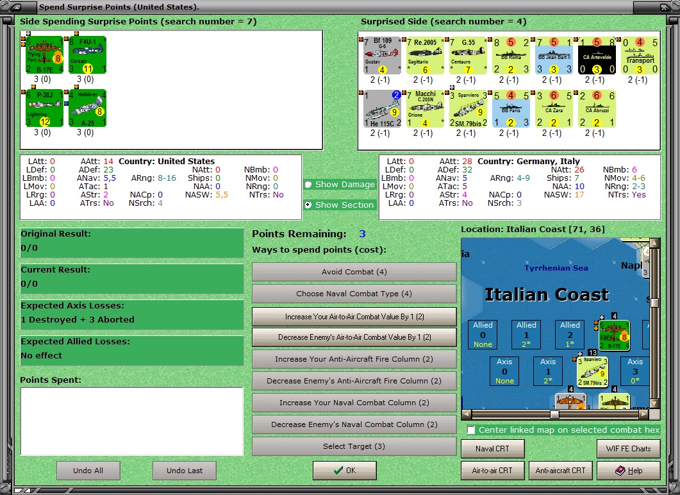Select the He 115C seaplane counter

(x=382, y=109)
